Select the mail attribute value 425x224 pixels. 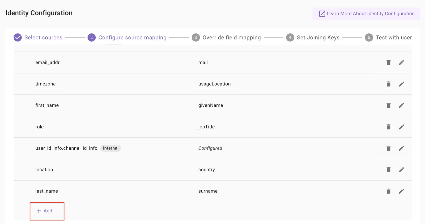click(203, 62)
